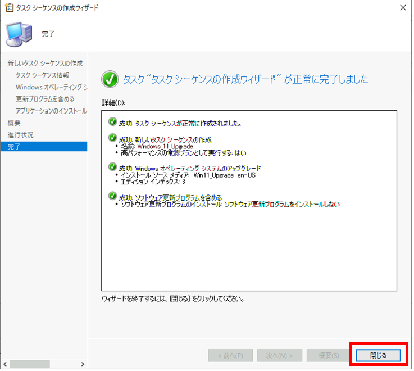Click green check beside 新しいタスク シーケンスの作成 result

tap(112, 138)
